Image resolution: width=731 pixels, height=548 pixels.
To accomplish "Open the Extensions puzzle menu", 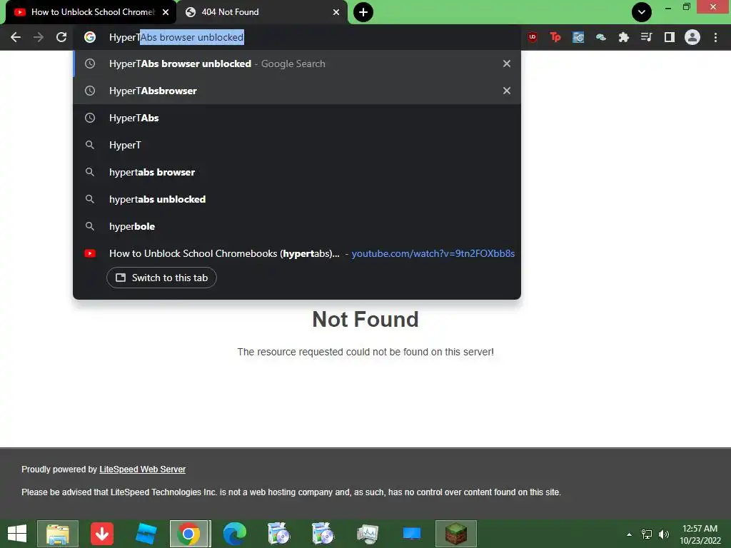I will tap(624, 37).
